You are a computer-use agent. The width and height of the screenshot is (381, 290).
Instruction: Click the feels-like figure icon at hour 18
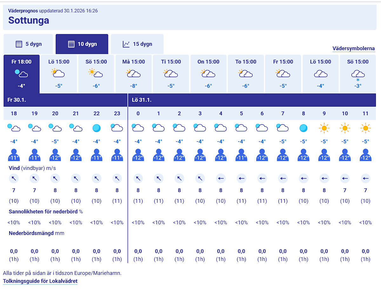[14, 155]
